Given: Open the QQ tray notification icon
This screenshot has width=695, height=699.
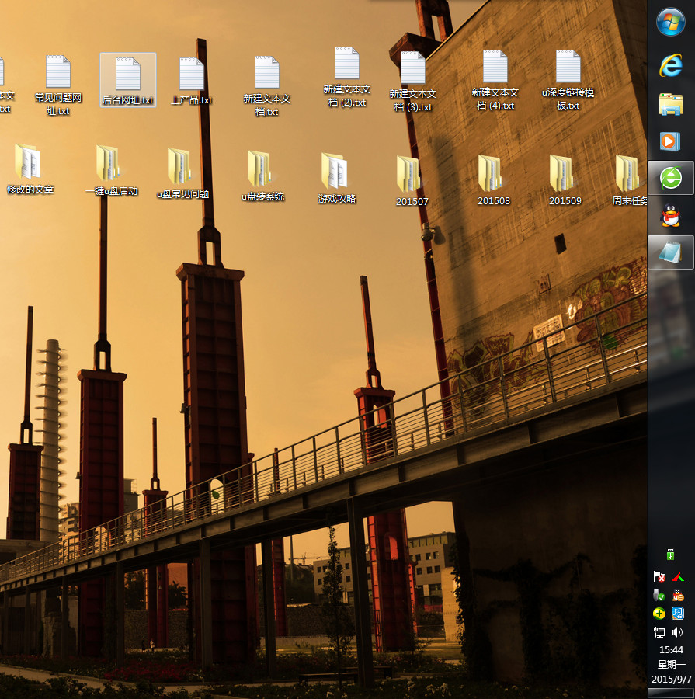Looking at the screenshot, I should click(x=678, y=596).
